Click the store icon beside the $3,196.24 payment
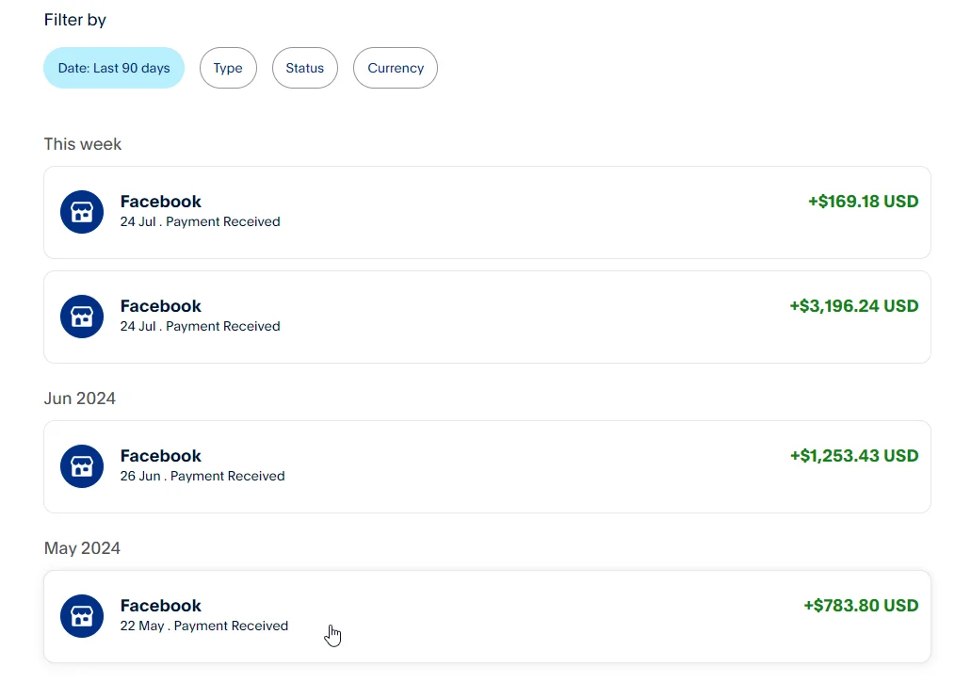This screenshot has width=955, height=683. point(82,317)
